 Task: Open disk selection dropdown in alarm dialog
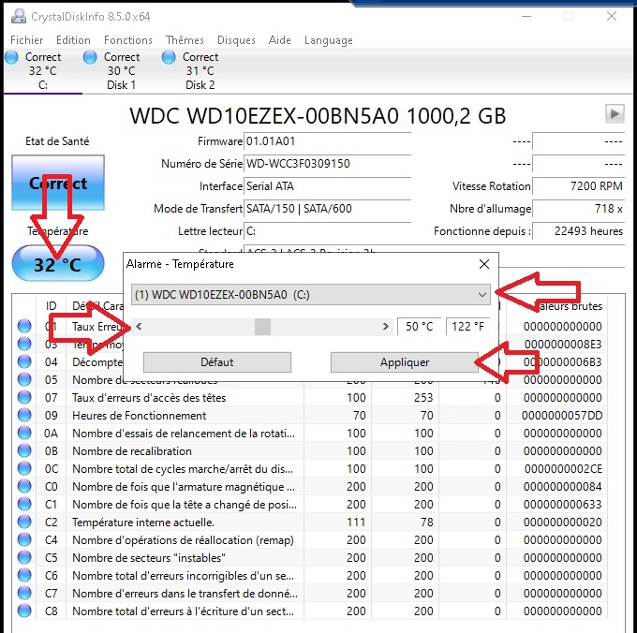tap(311, 294)
